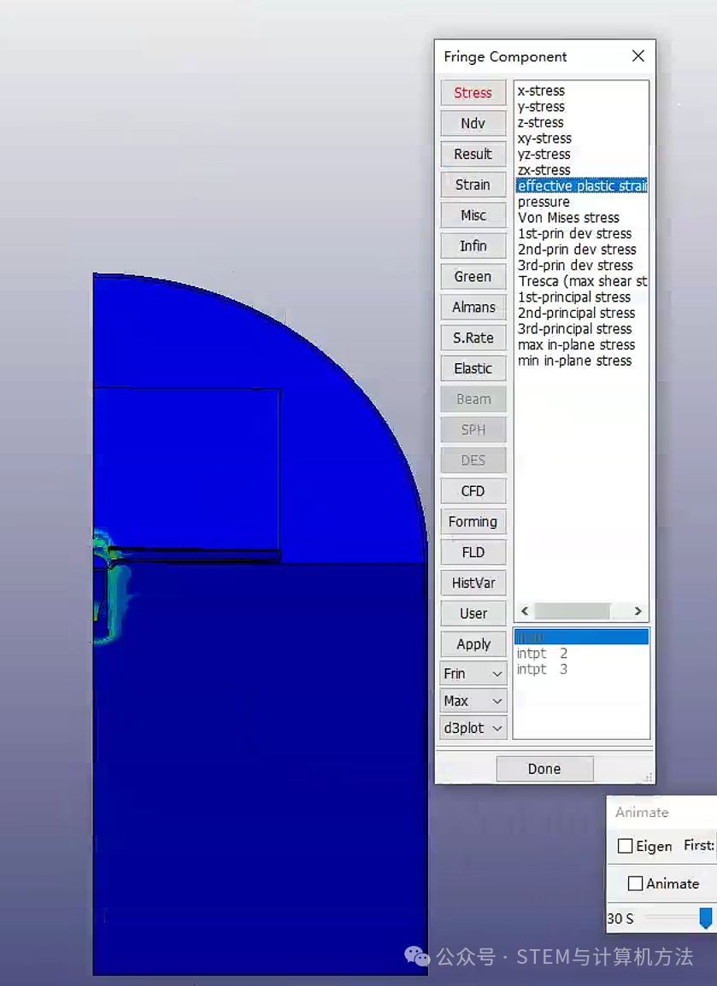This screenshot has width=717, height=986.
Task: Select 1st-principal stress component
Action: point(574,297)
